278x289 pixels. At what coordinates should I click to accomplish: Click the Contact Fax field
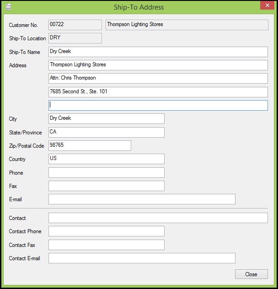106,245
